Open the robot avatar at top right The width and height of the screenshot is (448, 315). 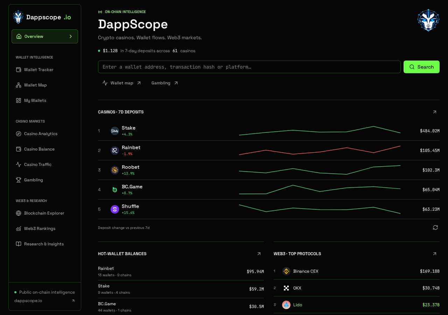[x=428, y=20]
